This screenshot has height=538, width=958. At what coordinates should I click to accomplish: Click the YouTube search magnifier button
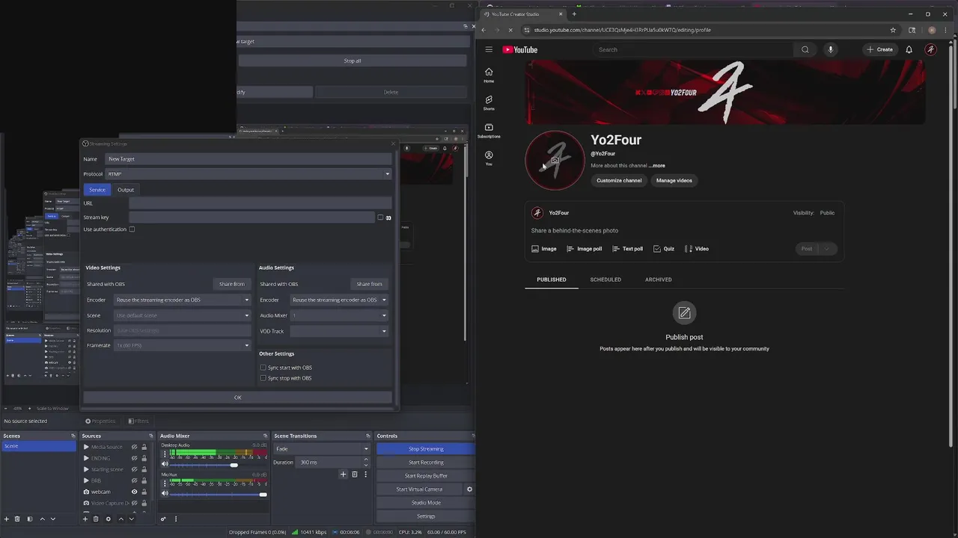(805, 50)
